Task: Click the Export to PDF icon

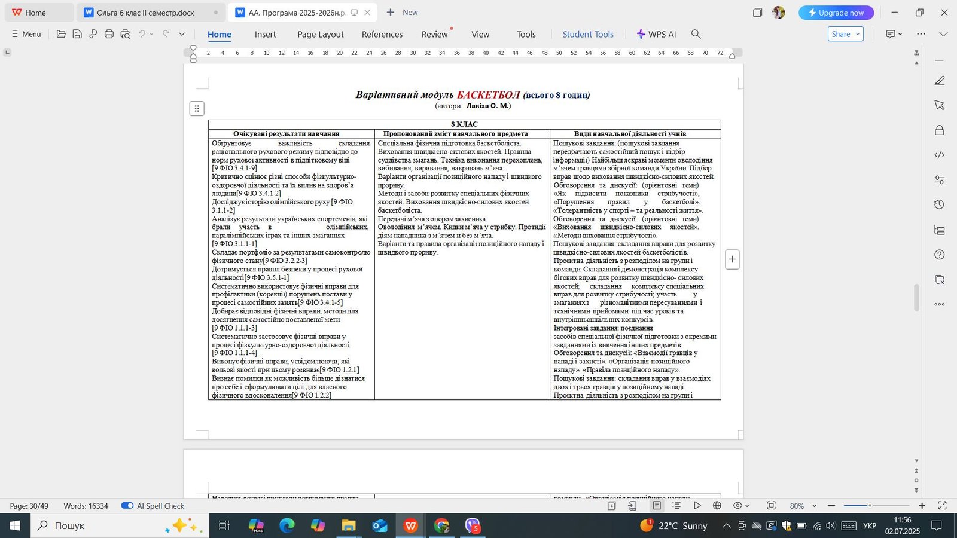Action: [x=93, y=34]
